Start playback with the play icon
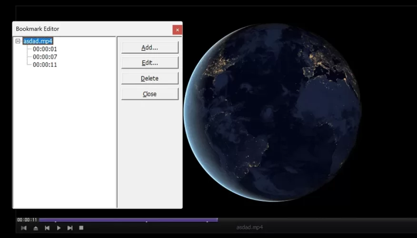This screenshot has width=417, height=238. click(x=59, y=228)
